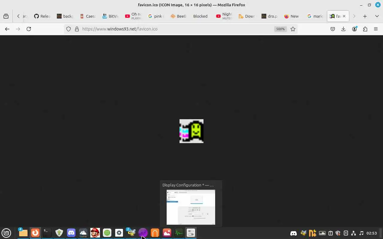
Task: Open the sound music note tray icon
Action: [361, 233]
